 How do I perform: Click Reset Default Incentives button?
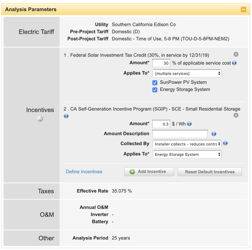[x=210, y=172]
